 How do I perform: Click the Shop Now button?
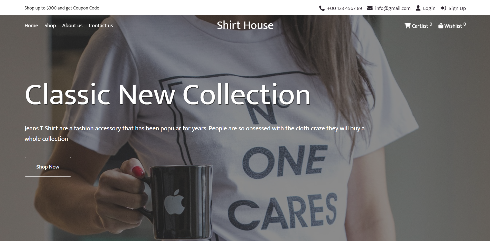(x=48, y=167)
